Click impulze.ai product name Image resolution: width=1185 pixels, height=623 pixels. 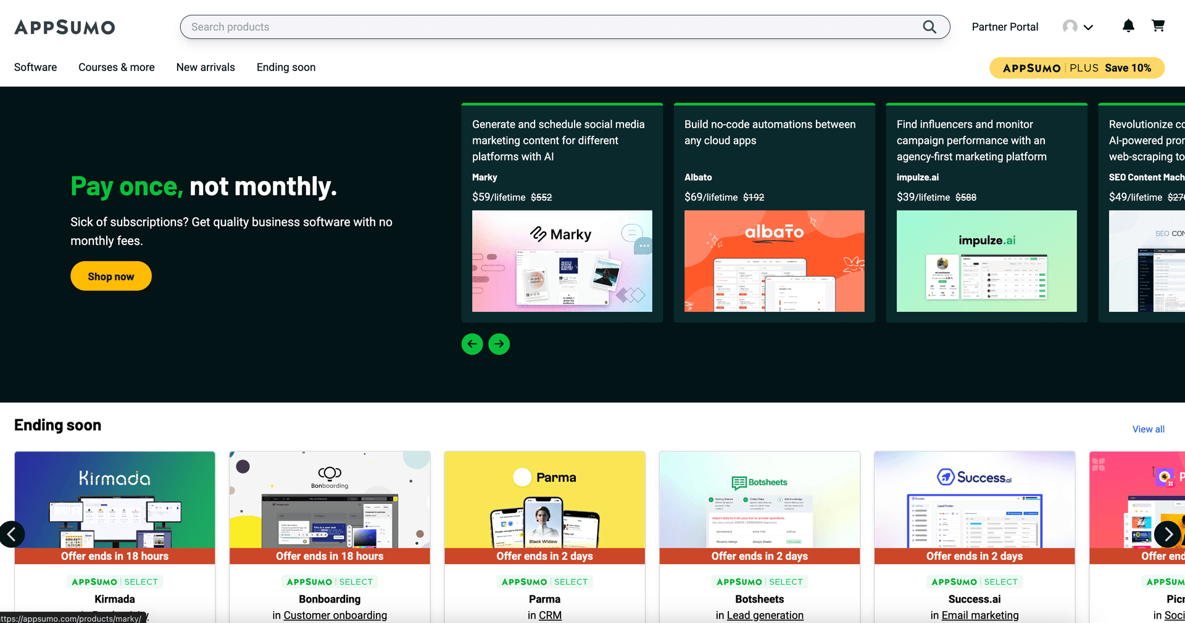pyautogui.click(x=918, y=177)
